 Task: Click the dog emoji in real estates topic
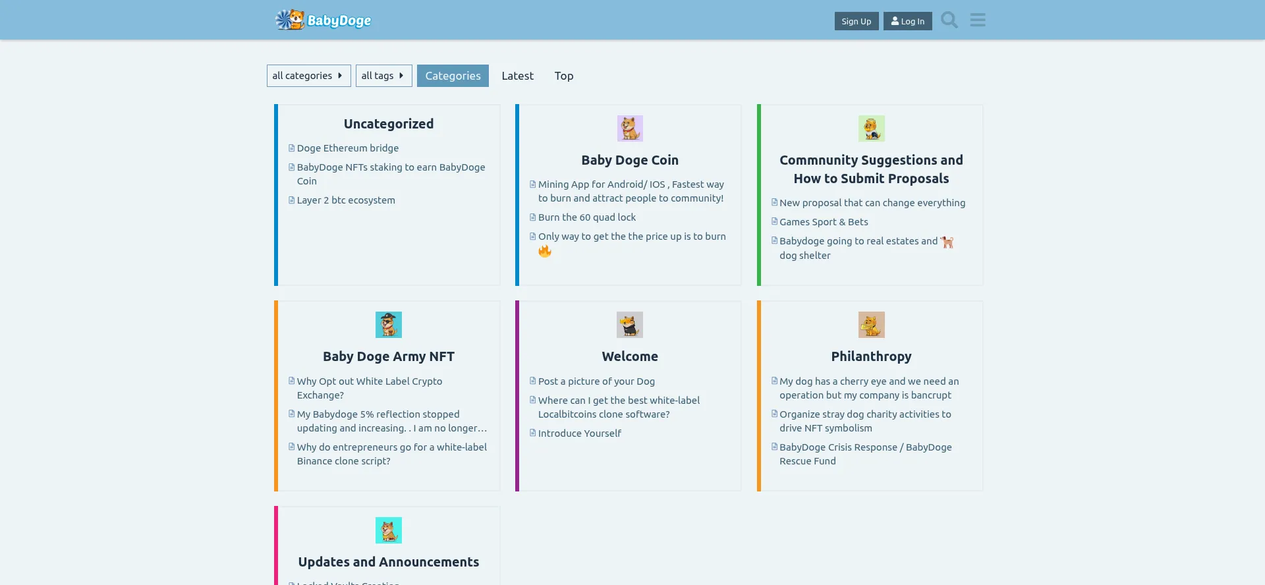[947, 242]
